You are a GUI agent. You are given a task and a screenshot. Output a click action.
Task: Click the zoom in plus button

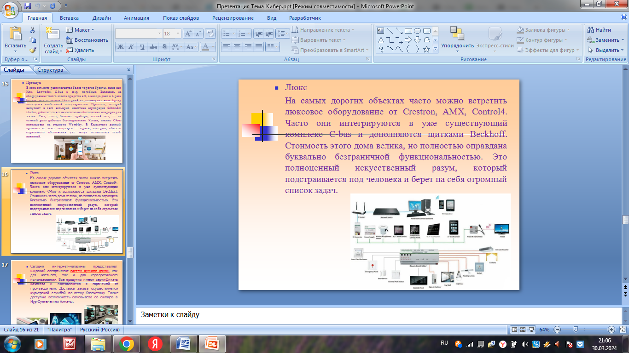click(612, 330)
